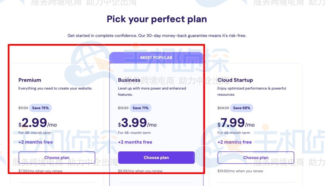Select the Business plan title

pos(129,80)
